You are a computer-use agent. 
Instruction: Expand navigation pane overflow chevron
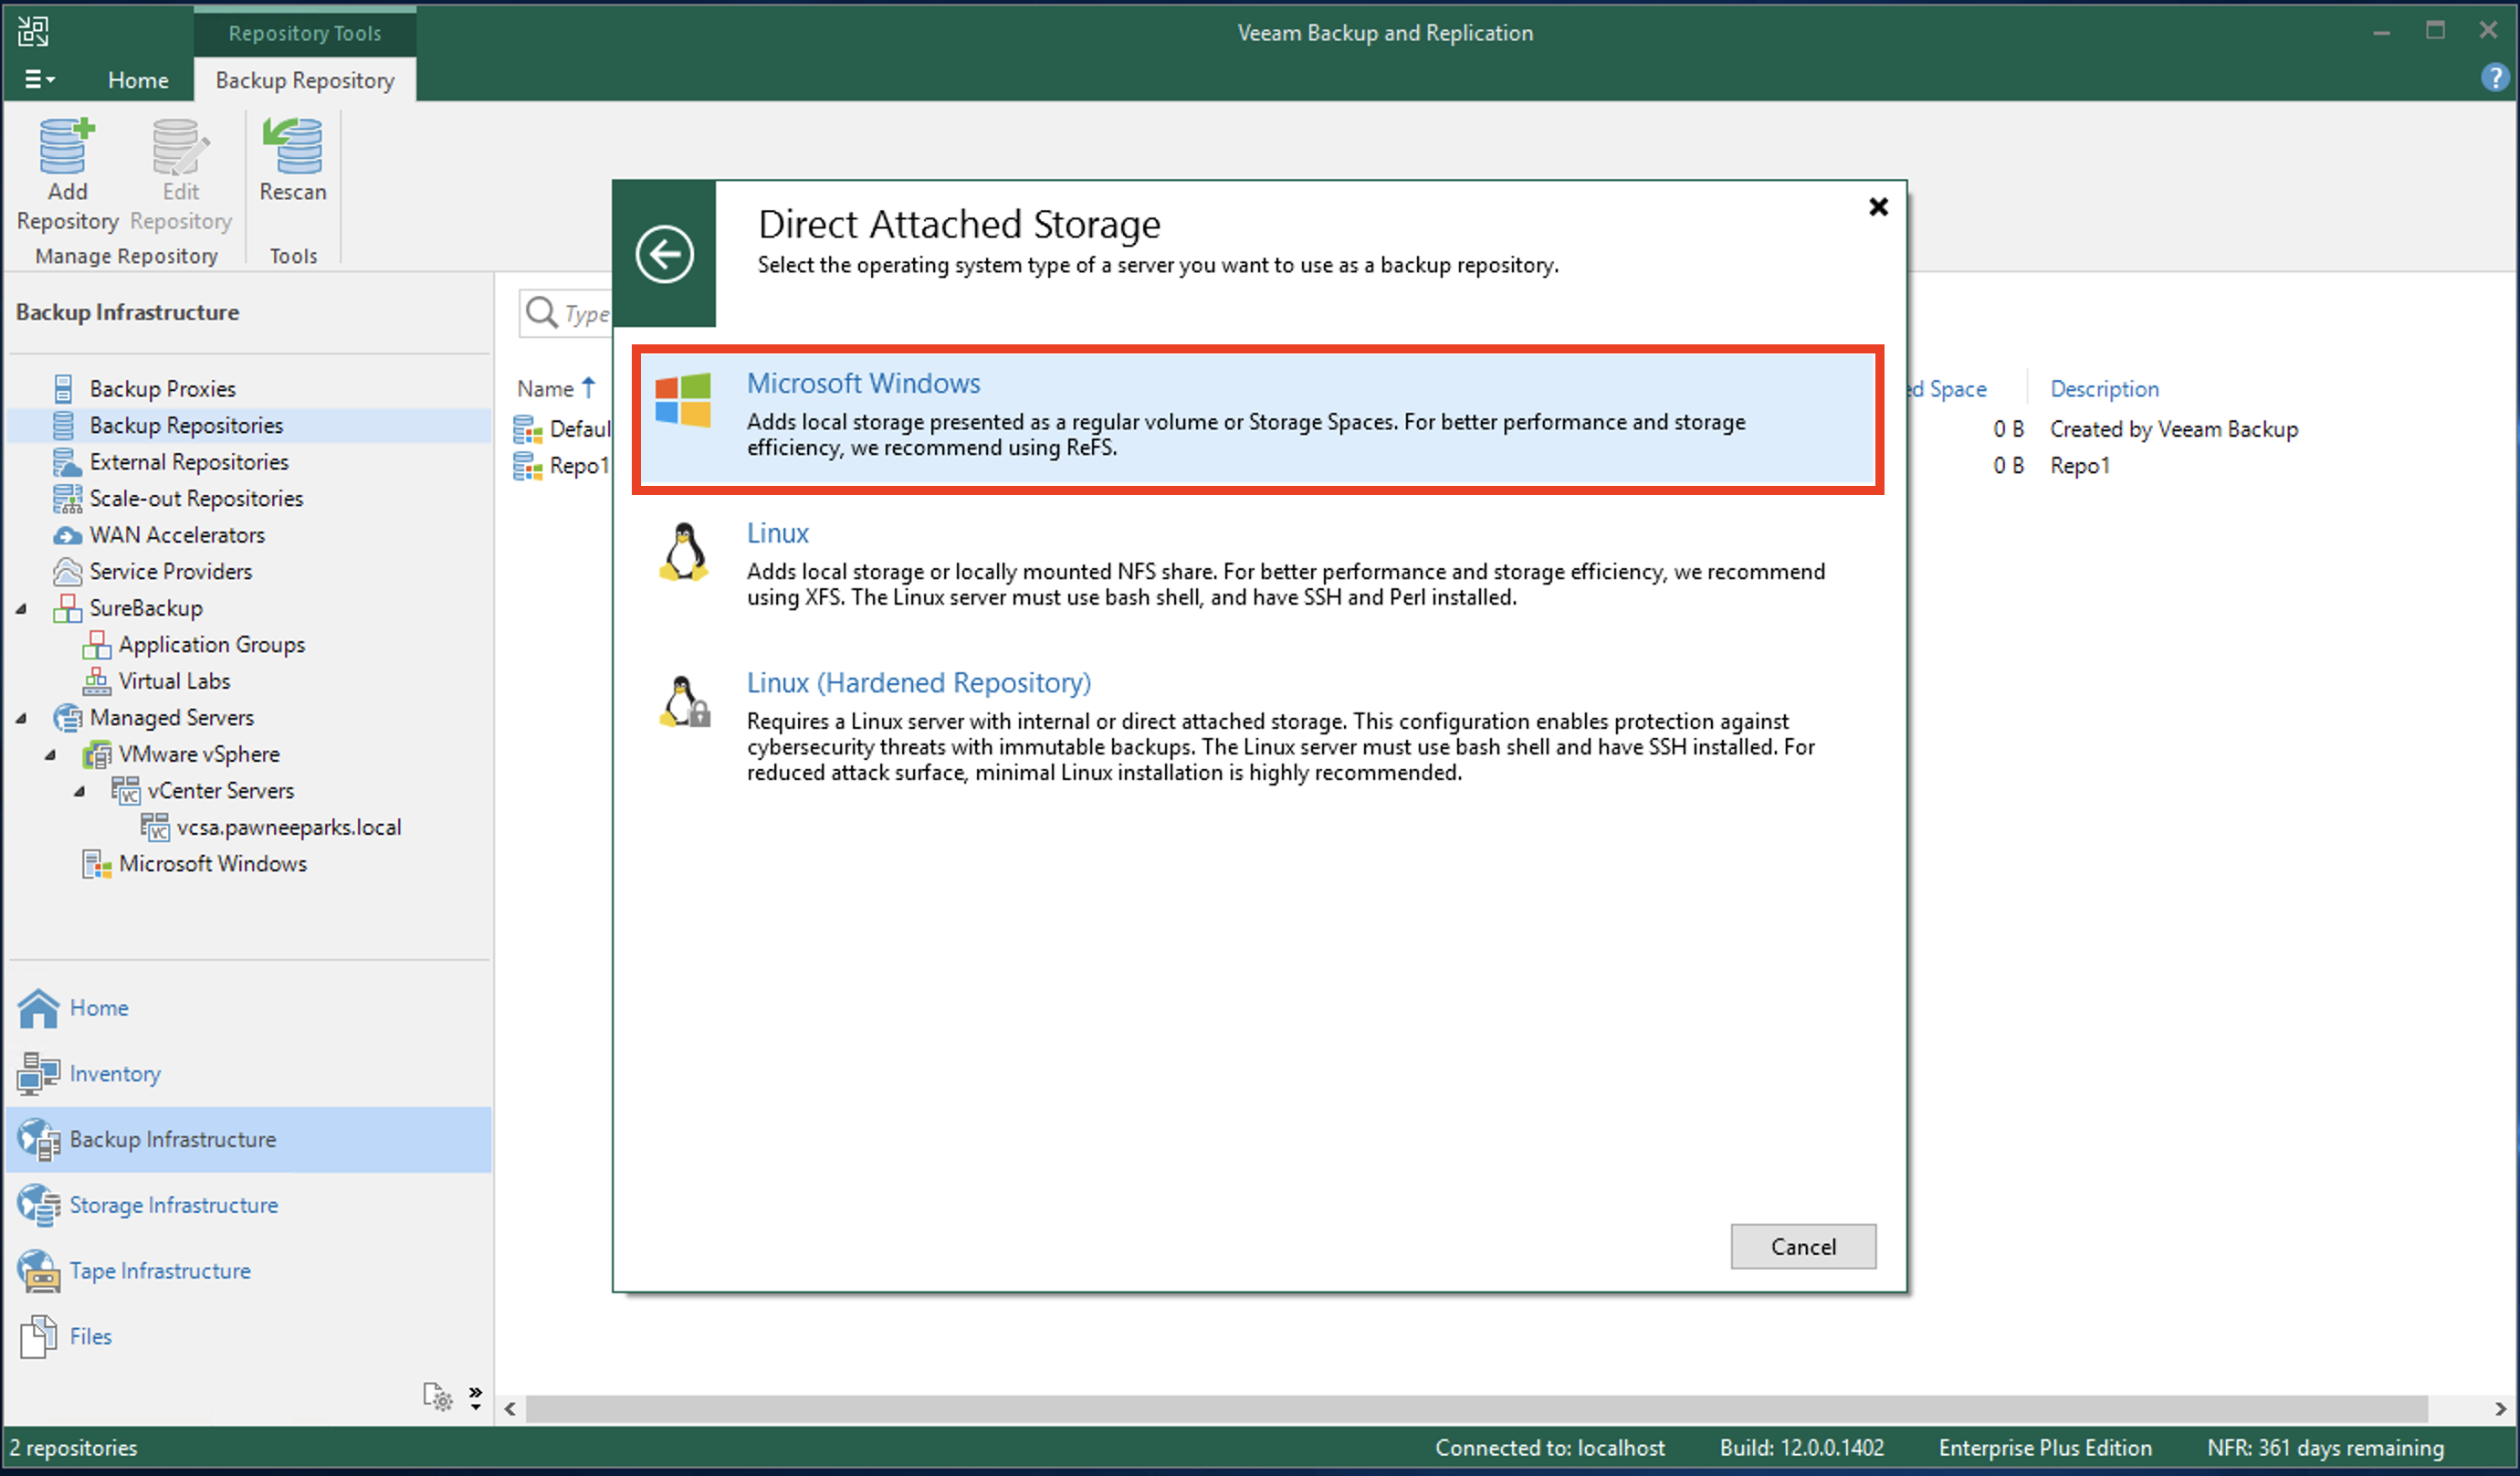(476, 1397)
